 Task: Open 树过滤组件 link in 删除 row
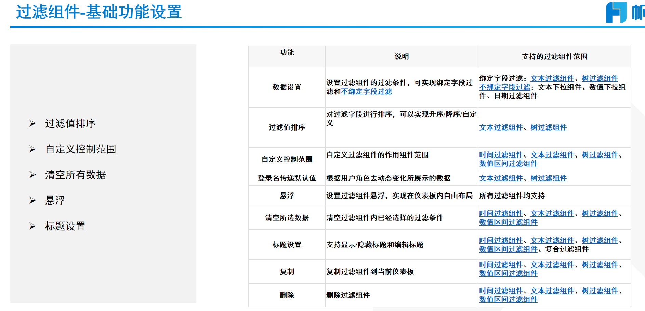600,291
